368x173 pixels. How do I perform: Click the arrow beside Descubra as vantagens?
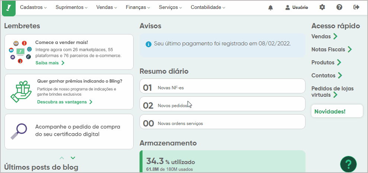click(x=91, y=102)
